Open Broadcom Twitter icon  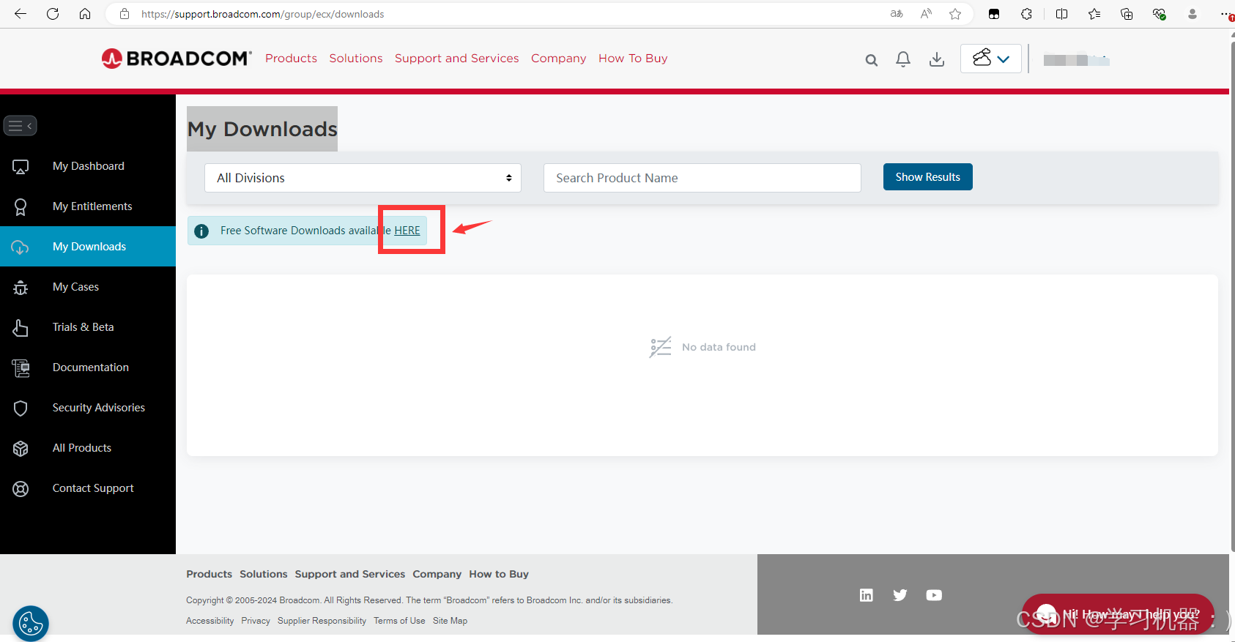click(900, 595)
